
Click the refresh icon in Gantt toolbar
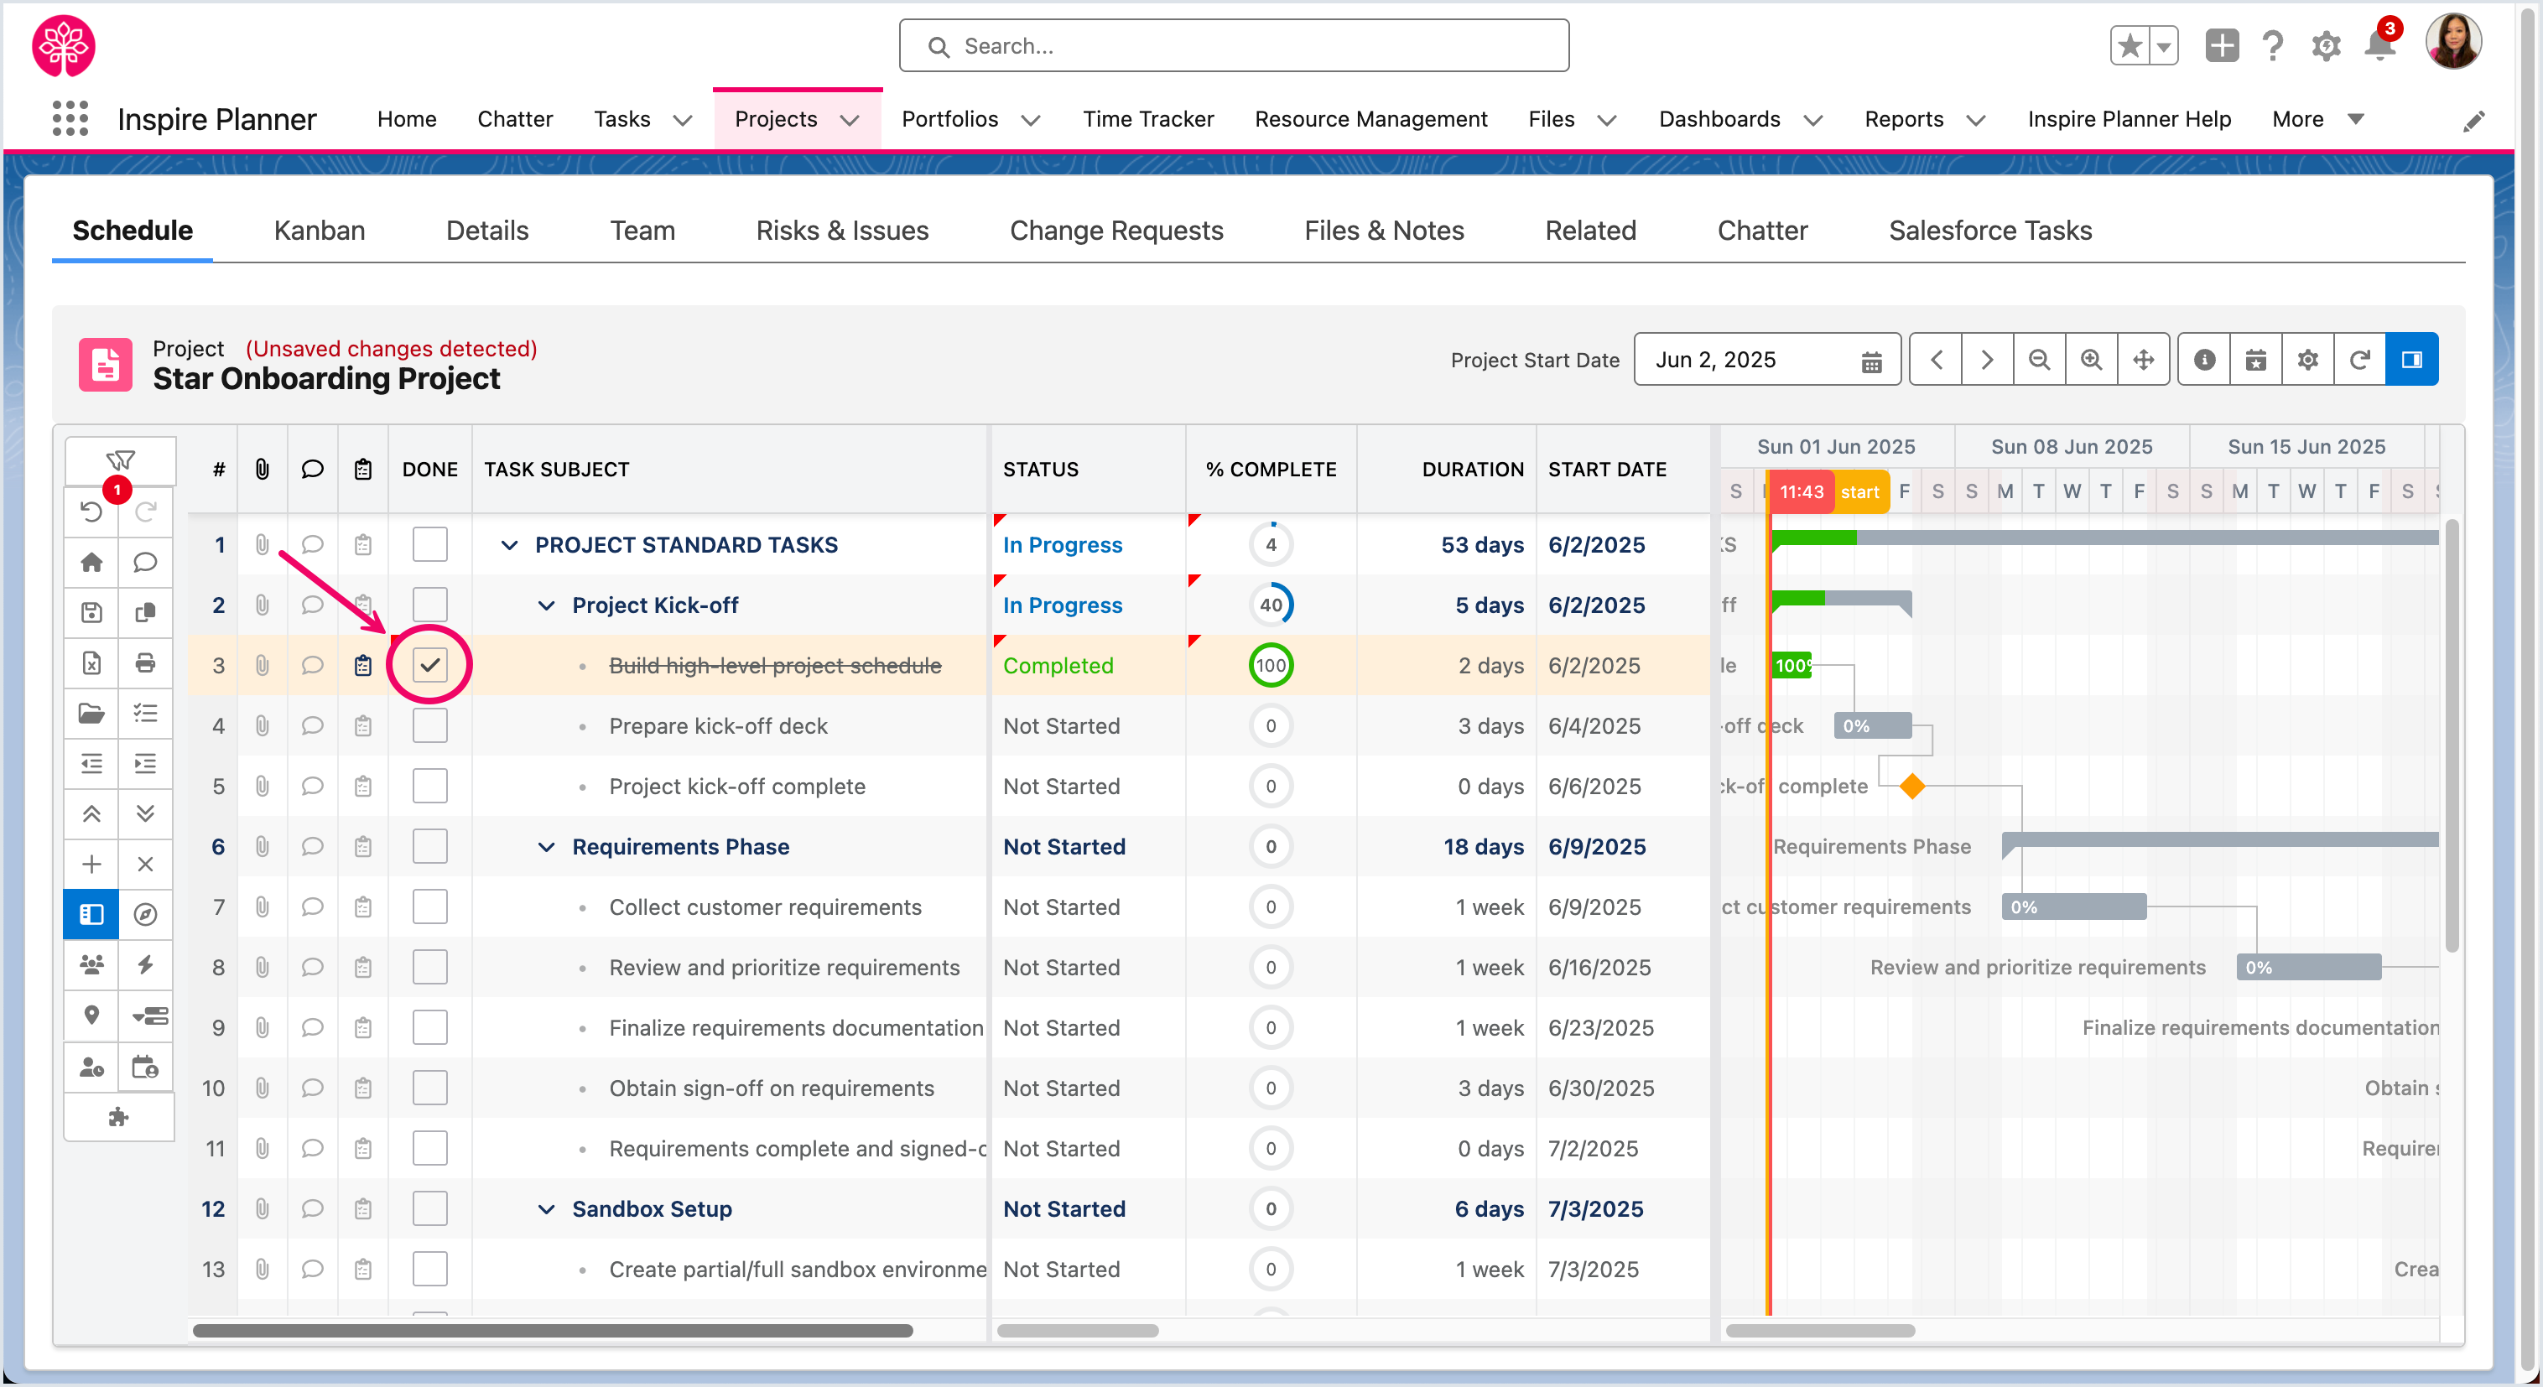(x=2359, y=360)
